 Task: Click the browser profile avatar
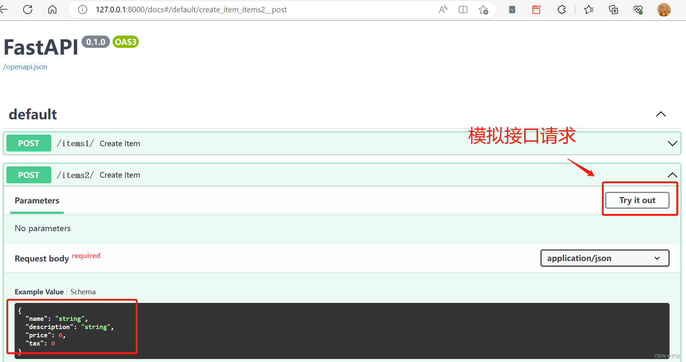[664, 9]
